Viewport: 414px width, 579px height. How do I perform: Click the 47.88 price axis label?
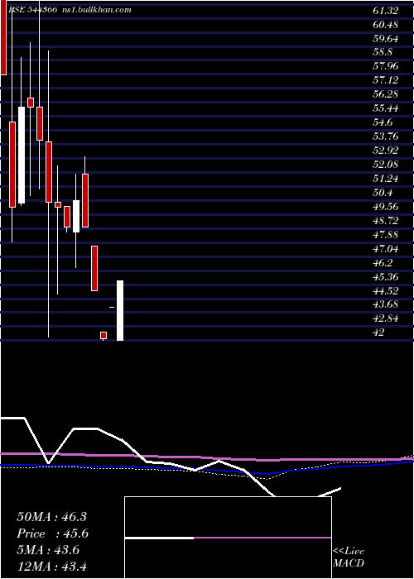[386, 234]
